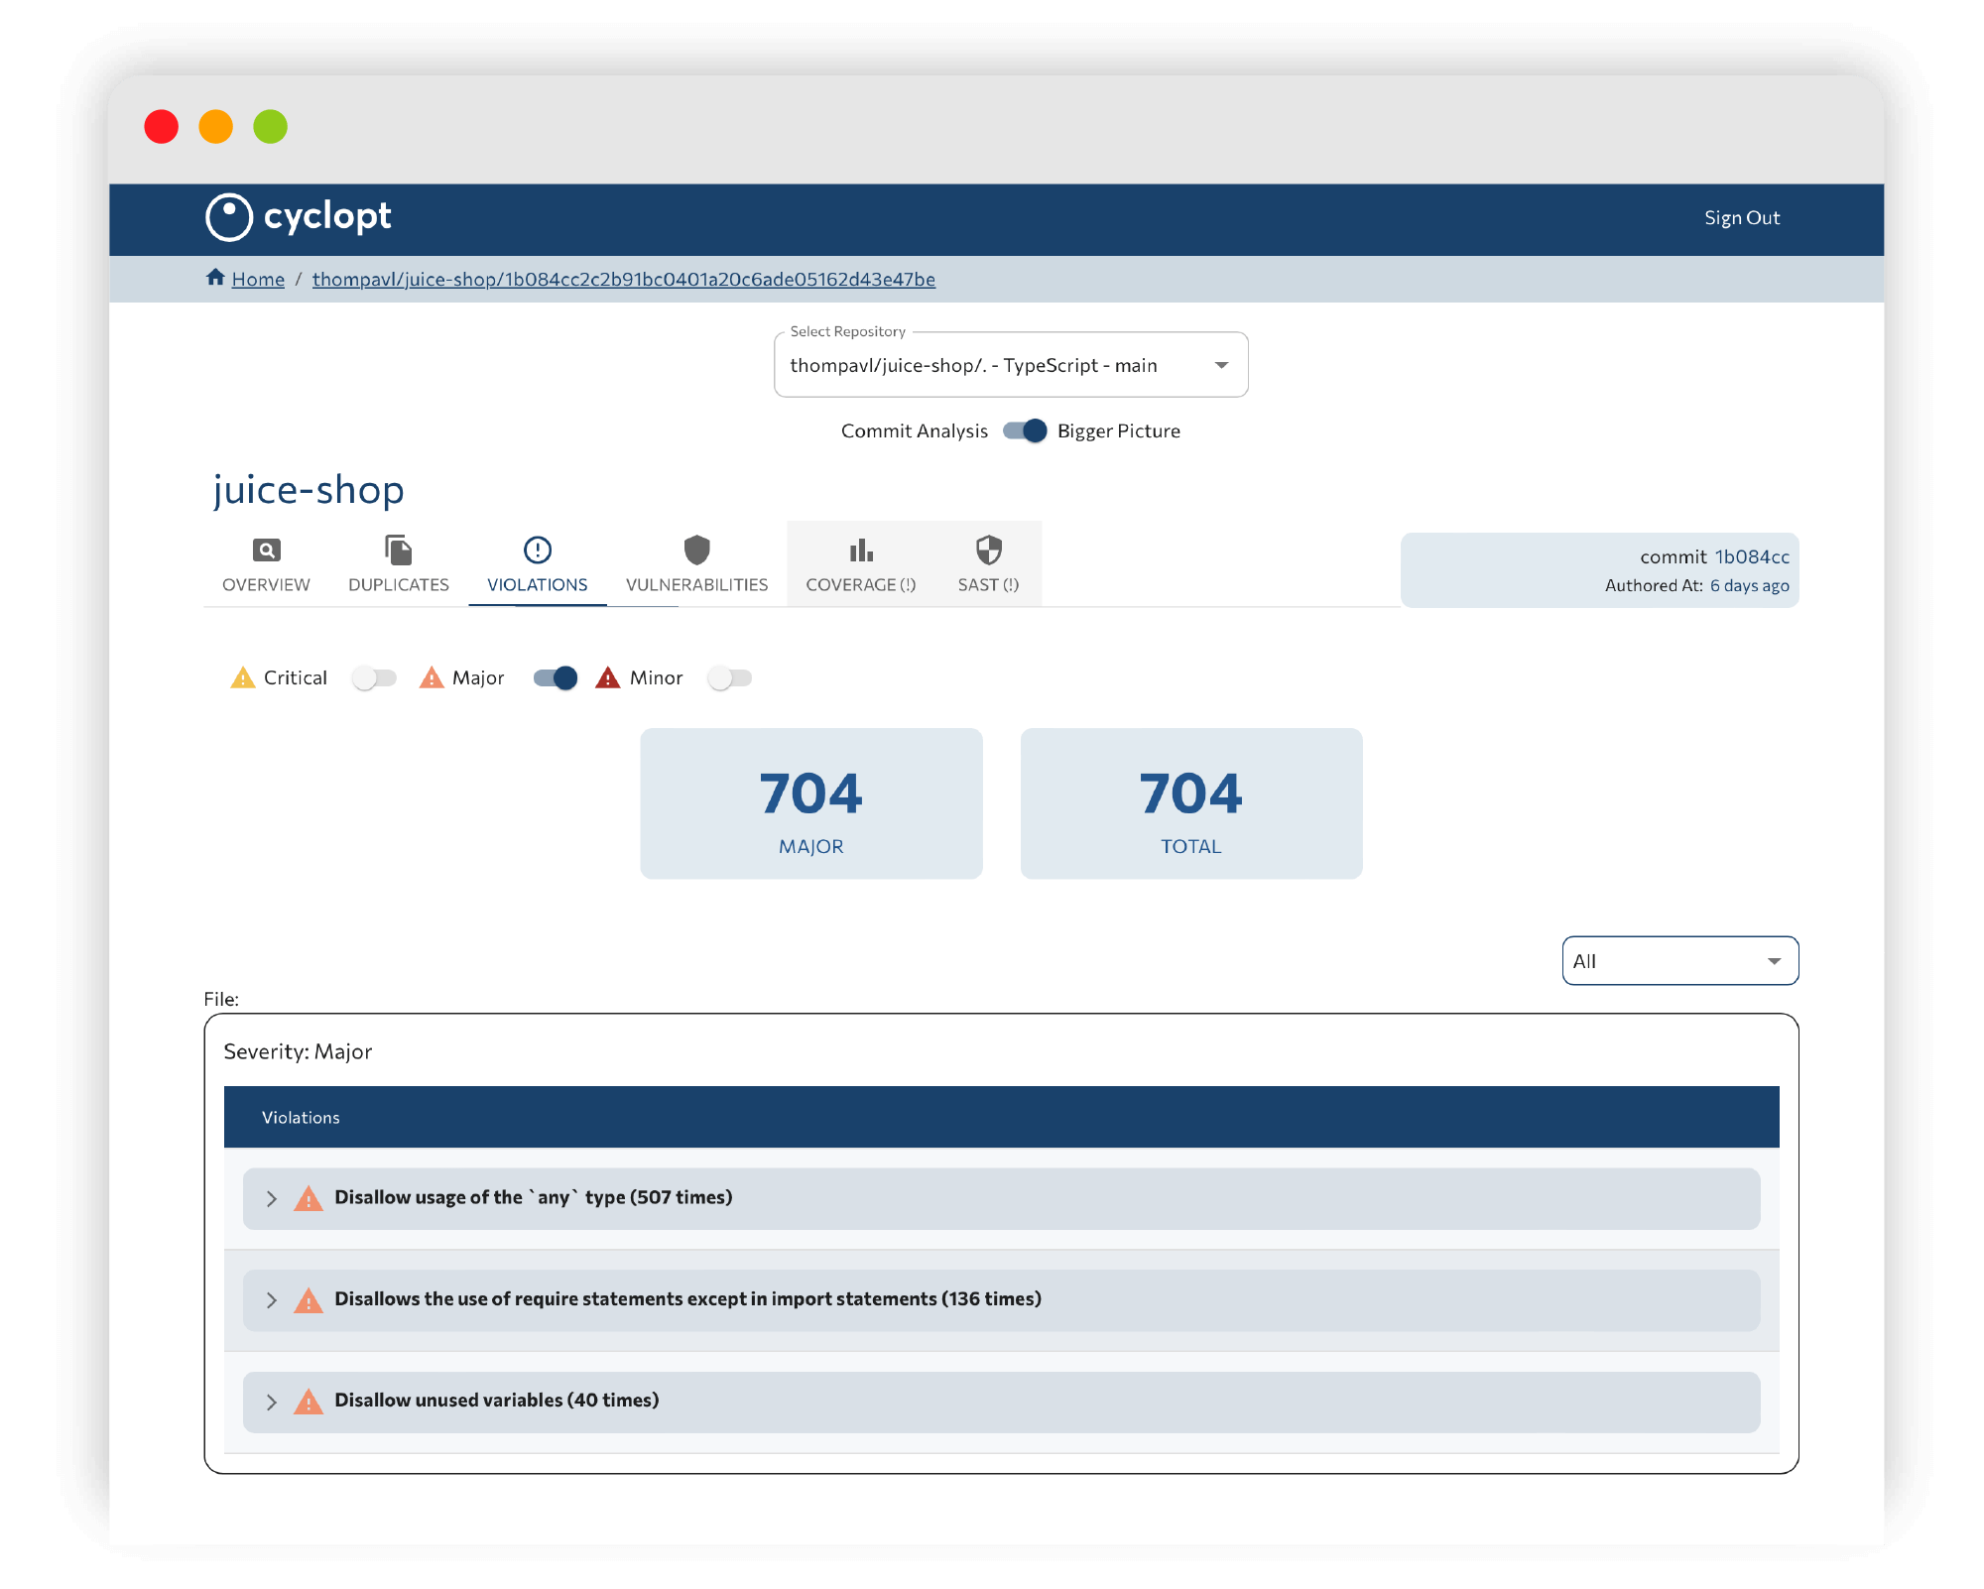1984x1589 pixels.
Task: Click the home icon in breadcrumb
Action: 215,278
